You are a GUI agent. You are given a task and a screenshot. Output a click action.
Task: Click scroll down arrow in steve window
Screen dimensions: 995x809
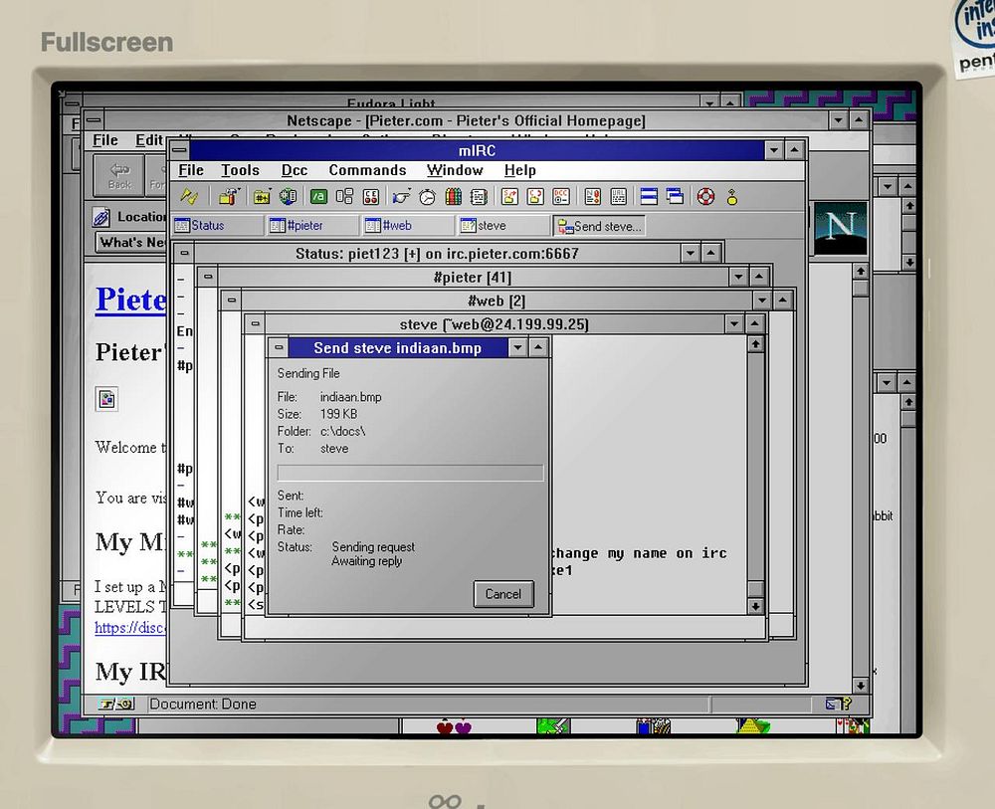click(755, 606)
